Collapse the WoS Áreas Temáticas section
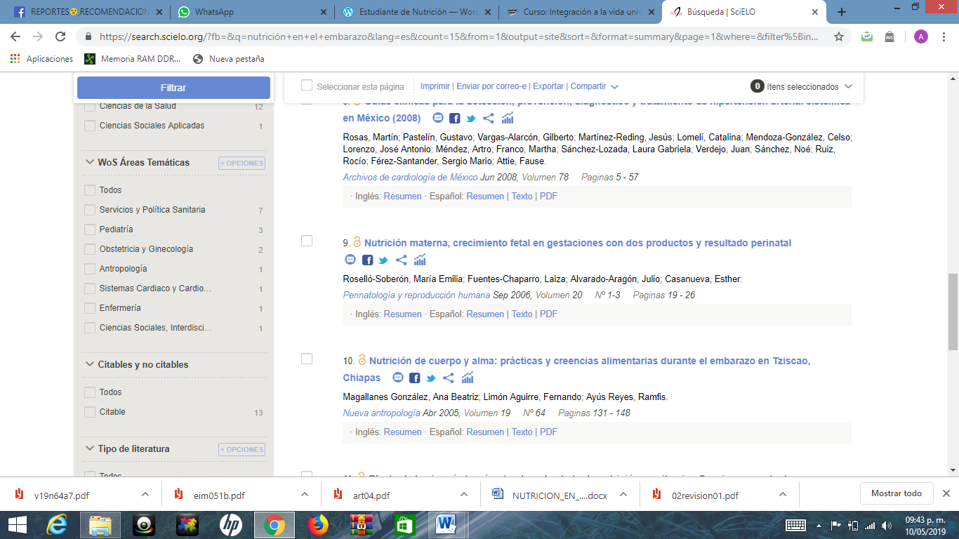 (x=90, y=162)
